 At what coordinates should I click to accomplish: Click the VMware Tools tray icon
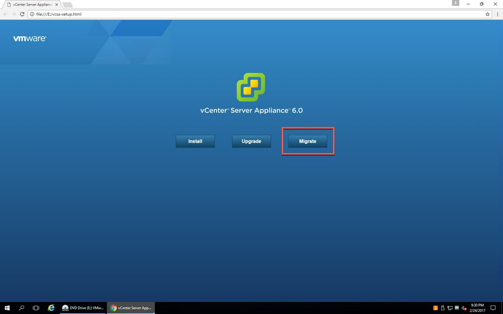point(457,308)
